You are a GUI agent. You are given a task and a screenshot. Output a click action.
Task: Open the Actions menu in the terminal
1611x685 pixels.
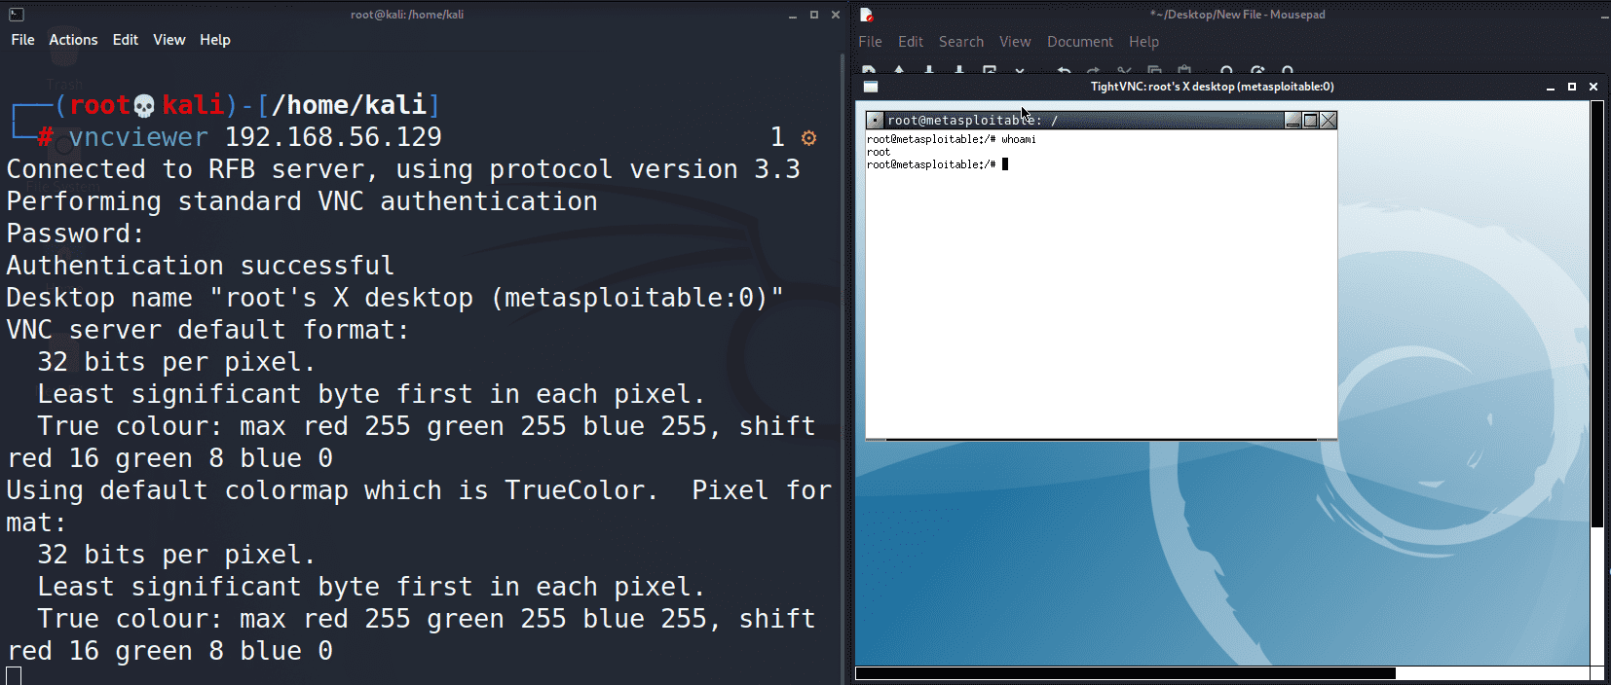click(x=73, y=40)
